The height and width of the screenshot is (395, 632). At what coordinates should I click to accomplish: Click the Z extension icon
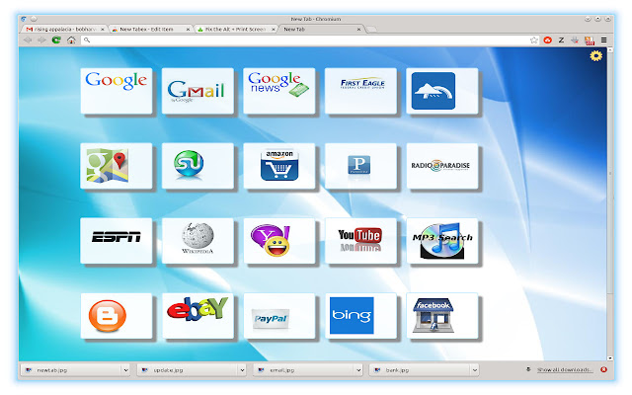tap(561, 39)
